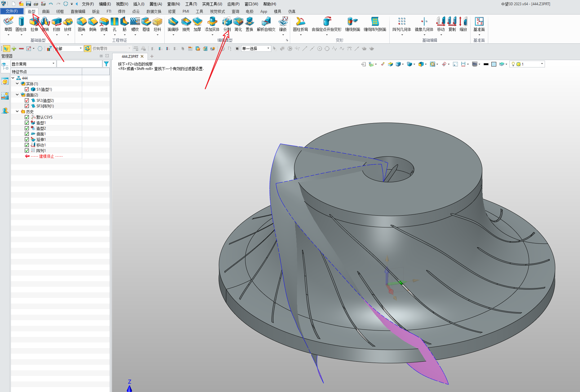Screen dimensions: 580x392
Task: Click the 建模停止 marker in history
Action: point(46,156)
